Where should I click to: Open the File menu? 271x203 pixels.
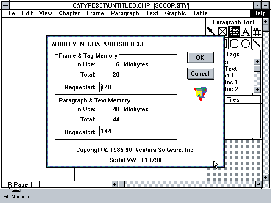tap(10, 13)
